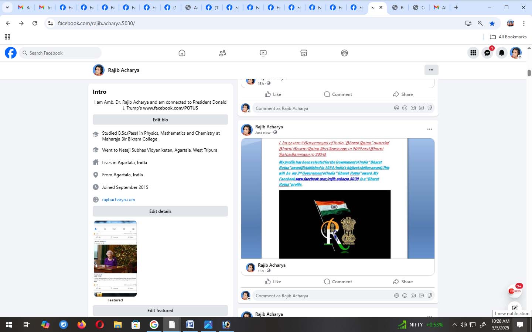
Task: Click the Search Facebook field
Action: pos(60,53)
